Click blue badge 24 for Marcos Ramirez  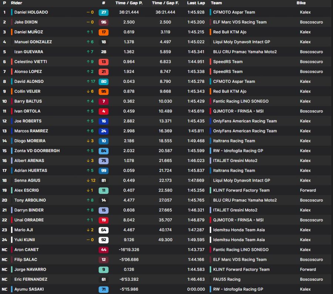pyautogui.click(x=104, y=131)
